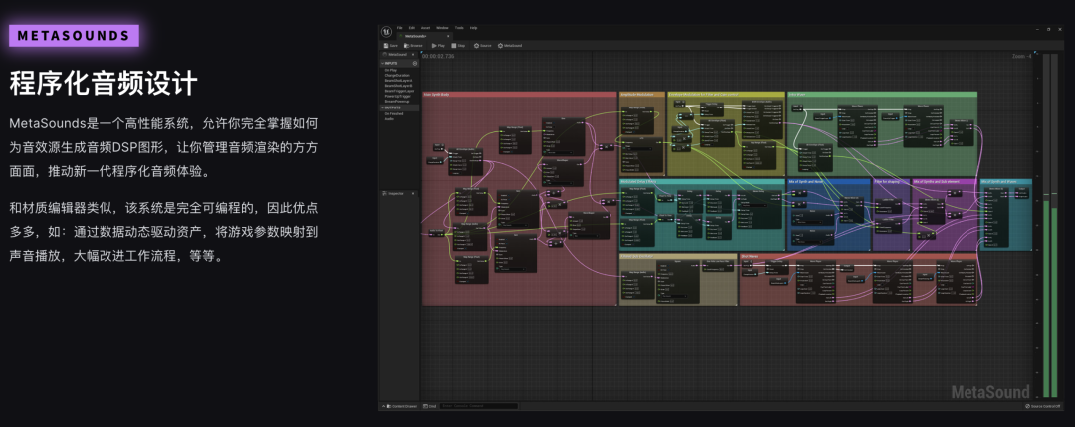Open the File menu
Image resolution: width=1075 pixels, height=427 pixels.
pos(400,28)
